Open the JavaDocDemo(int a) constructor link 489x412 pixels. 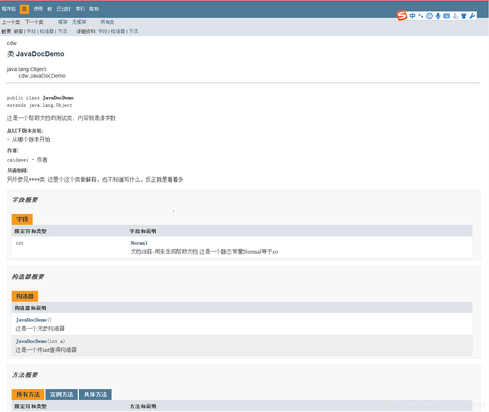pyautogui.click(x=31, y=341)
